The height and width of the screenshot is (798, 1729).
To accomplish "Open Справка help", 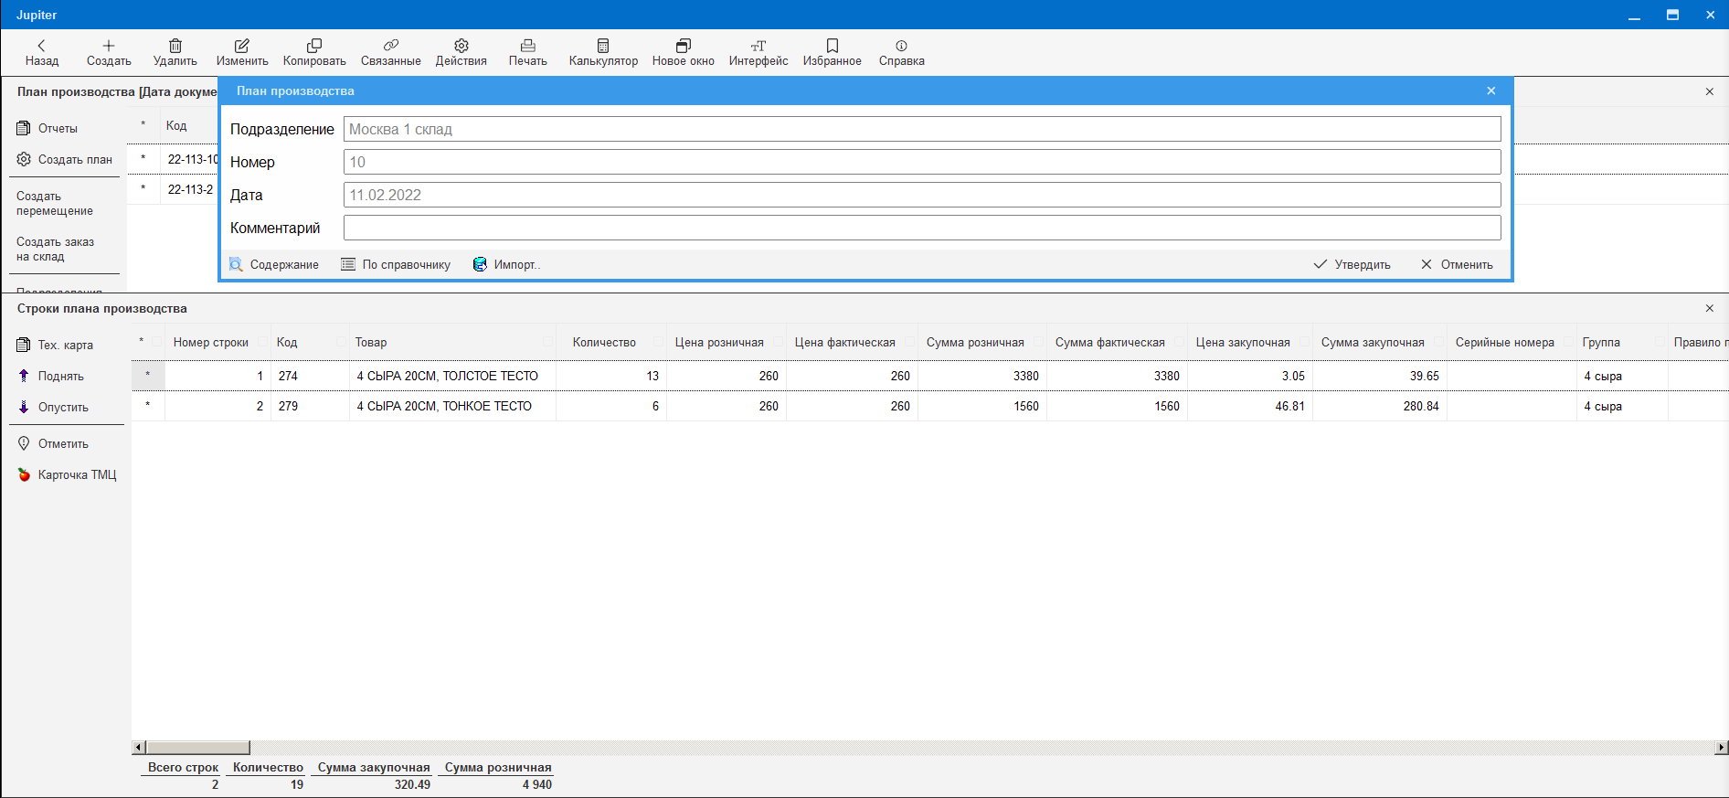I will (902, 52).
